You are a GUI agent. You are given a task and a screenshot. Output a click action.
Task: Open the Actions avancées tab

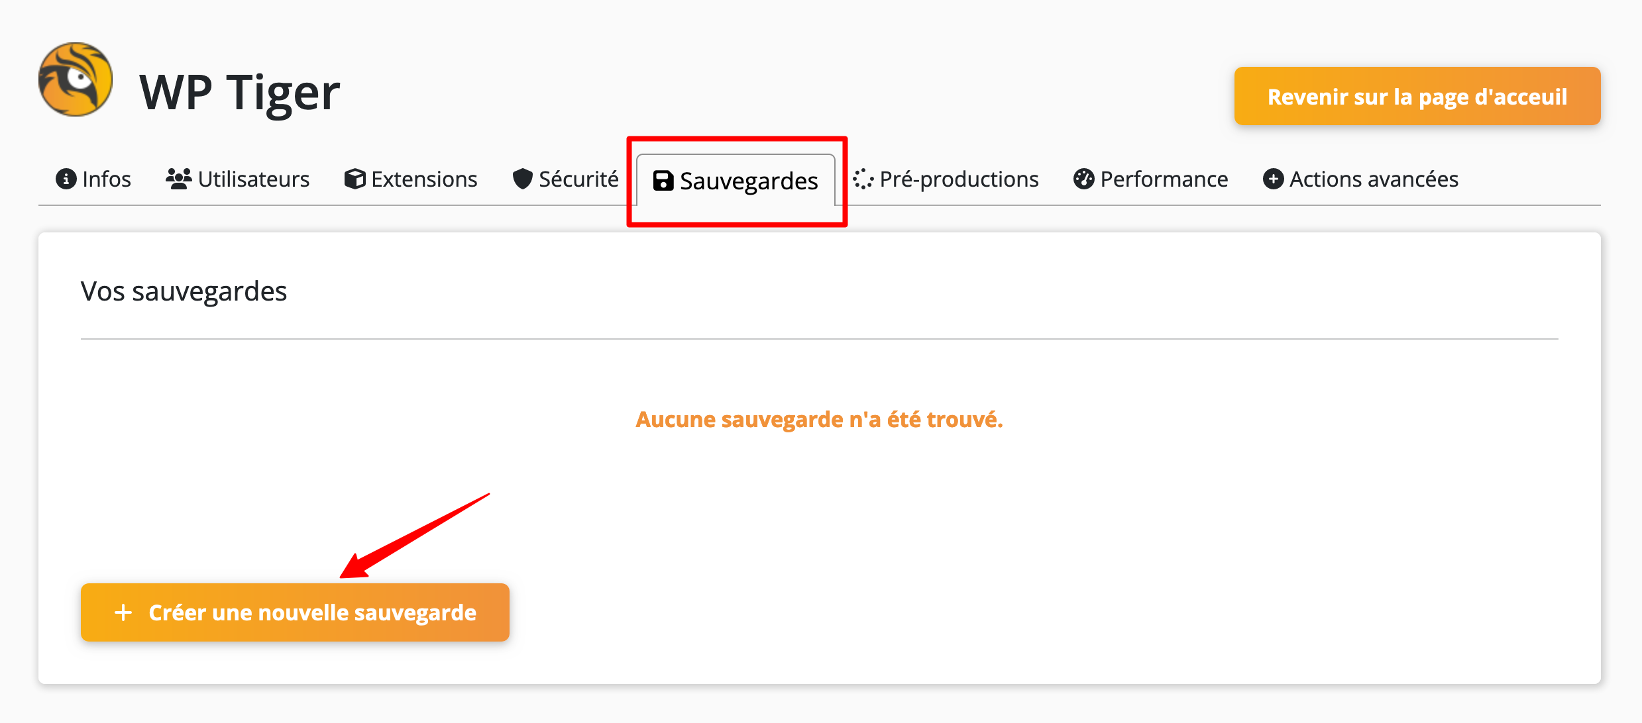click(1372, 179)
